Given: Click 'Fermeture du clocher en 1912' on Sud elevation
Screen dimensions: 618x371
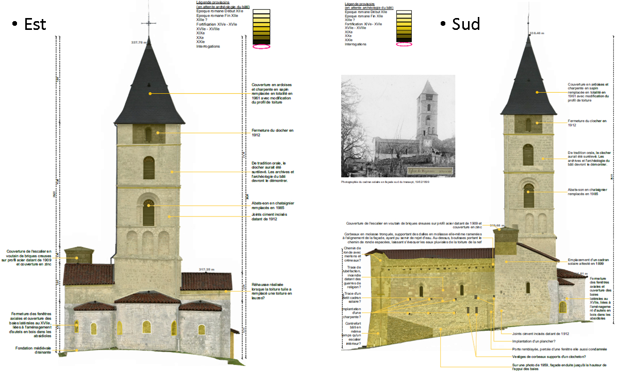Looking at the screenshot, I should pos(588,123).
